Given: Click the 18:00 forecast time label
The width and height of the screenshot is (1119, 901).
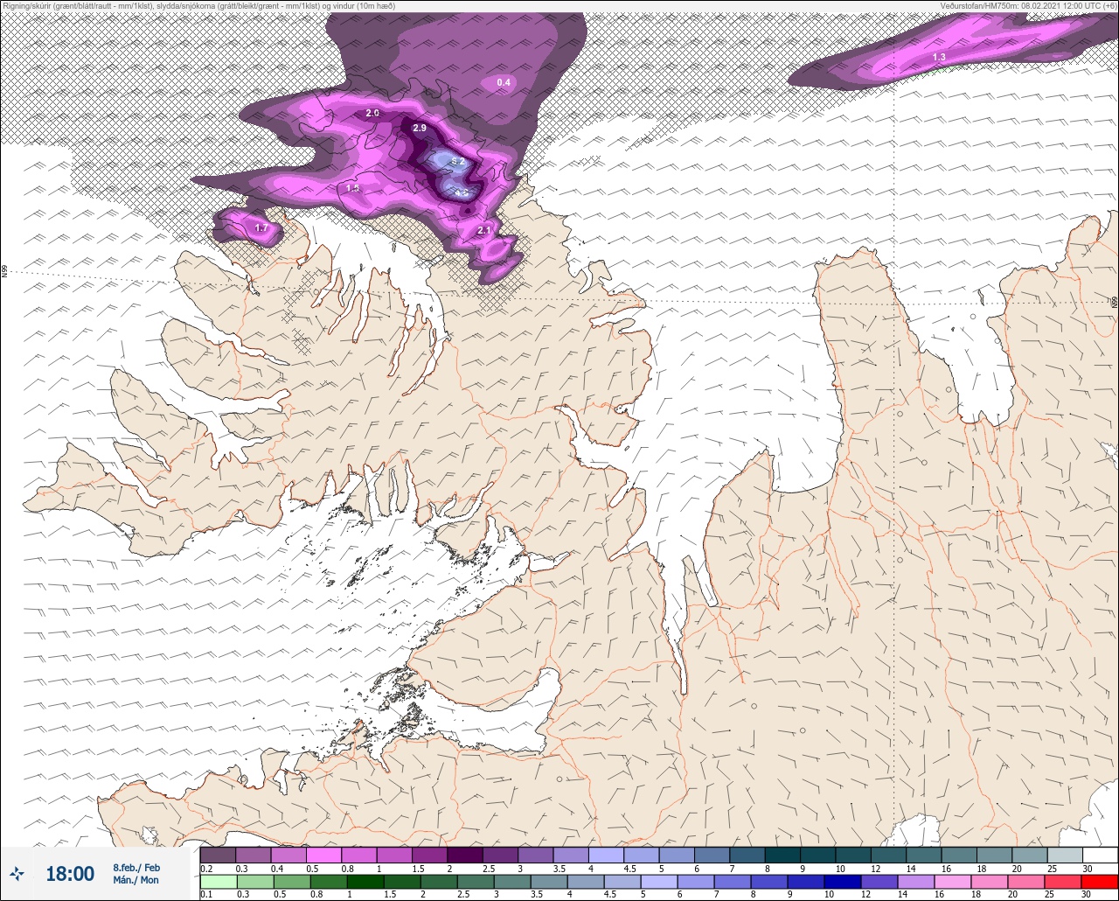Looking at the screenshot, I should click(x=70, y=873).
